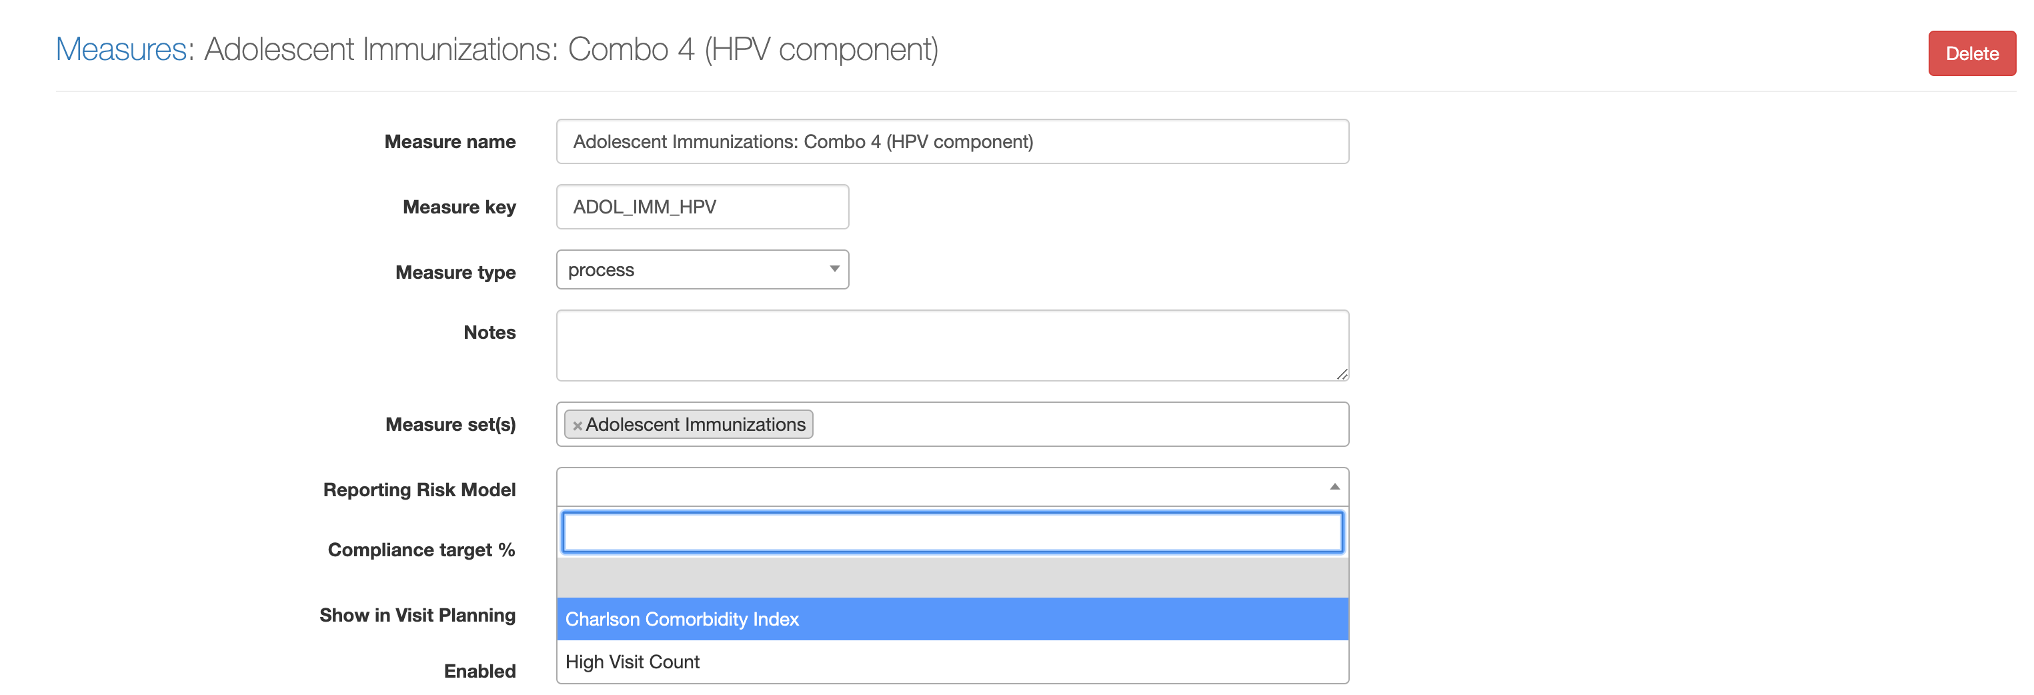The width and height of the screenshot is (2034, 695).
Task: Select the blank risk model option
Action: click(x=952, y=578)
